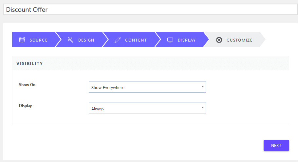298x162 pixels.
Task: Click the Source step database icon
Action: [x=22, y=40]
